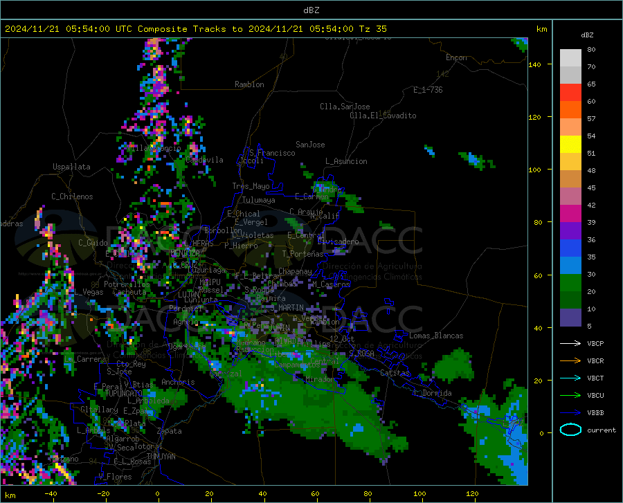
Task: Click the 'current' legend label
Action: tap(602, 430)
